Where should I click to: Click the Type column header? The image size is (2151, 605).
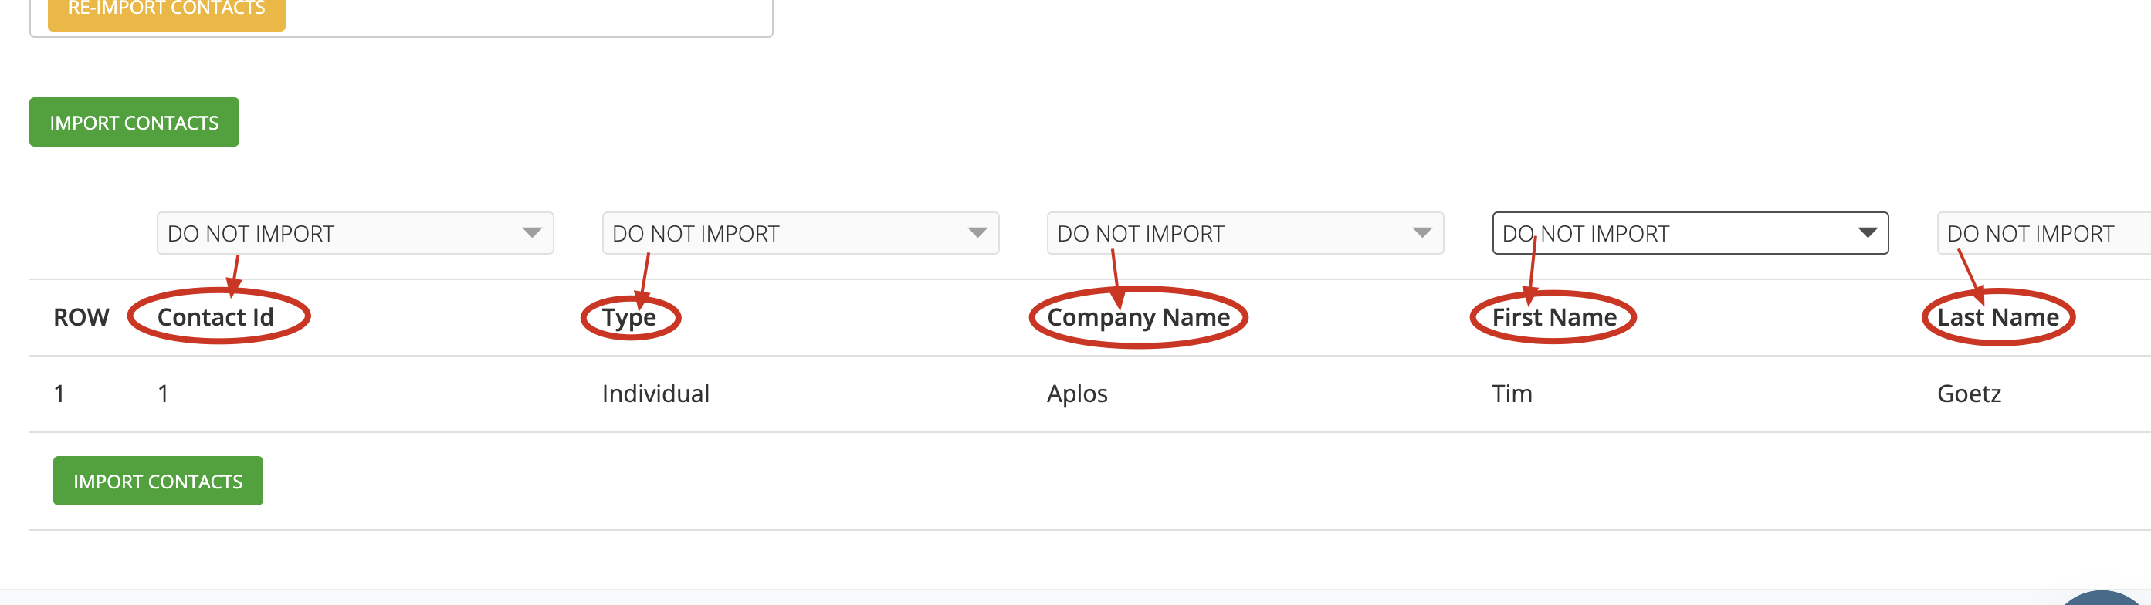pyautogui.click(x=628, y=318)
